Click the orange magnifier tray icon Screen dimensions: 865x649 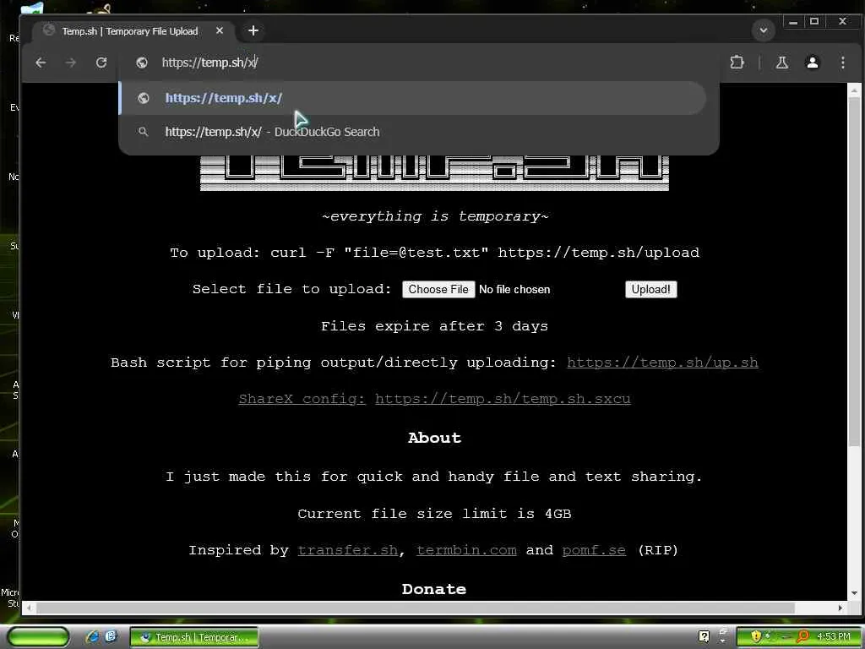pyautogui.click(x=803, y=636)
